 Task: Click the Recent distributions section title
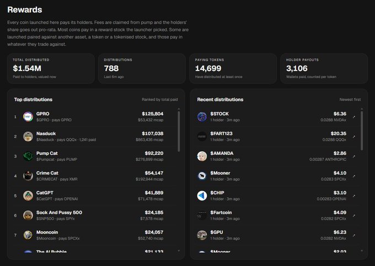(220, 99)
